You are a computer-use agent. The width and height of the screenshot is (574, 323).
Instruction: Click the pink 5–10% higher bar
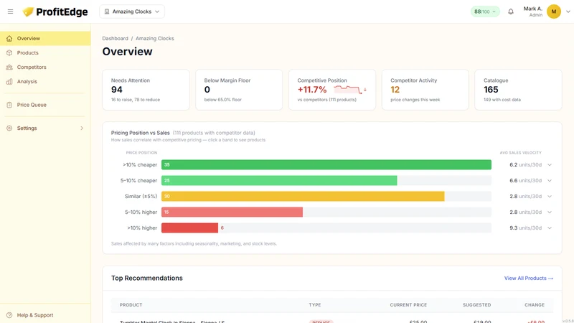(232, 212)
